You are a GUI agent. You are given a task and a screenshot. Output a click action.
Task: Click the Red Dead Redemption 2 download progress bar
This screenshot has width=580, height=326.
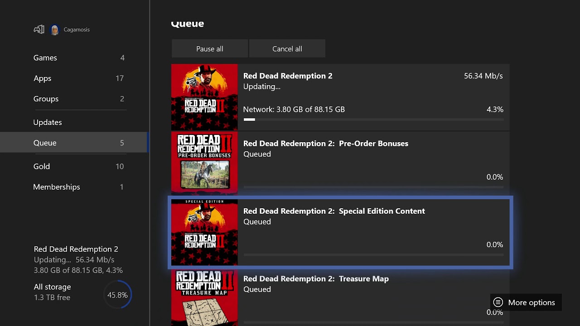point(373,120)
